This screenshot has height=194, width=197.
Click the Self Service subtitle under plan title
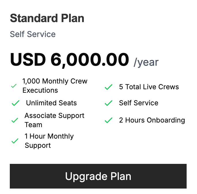point(33,34)
